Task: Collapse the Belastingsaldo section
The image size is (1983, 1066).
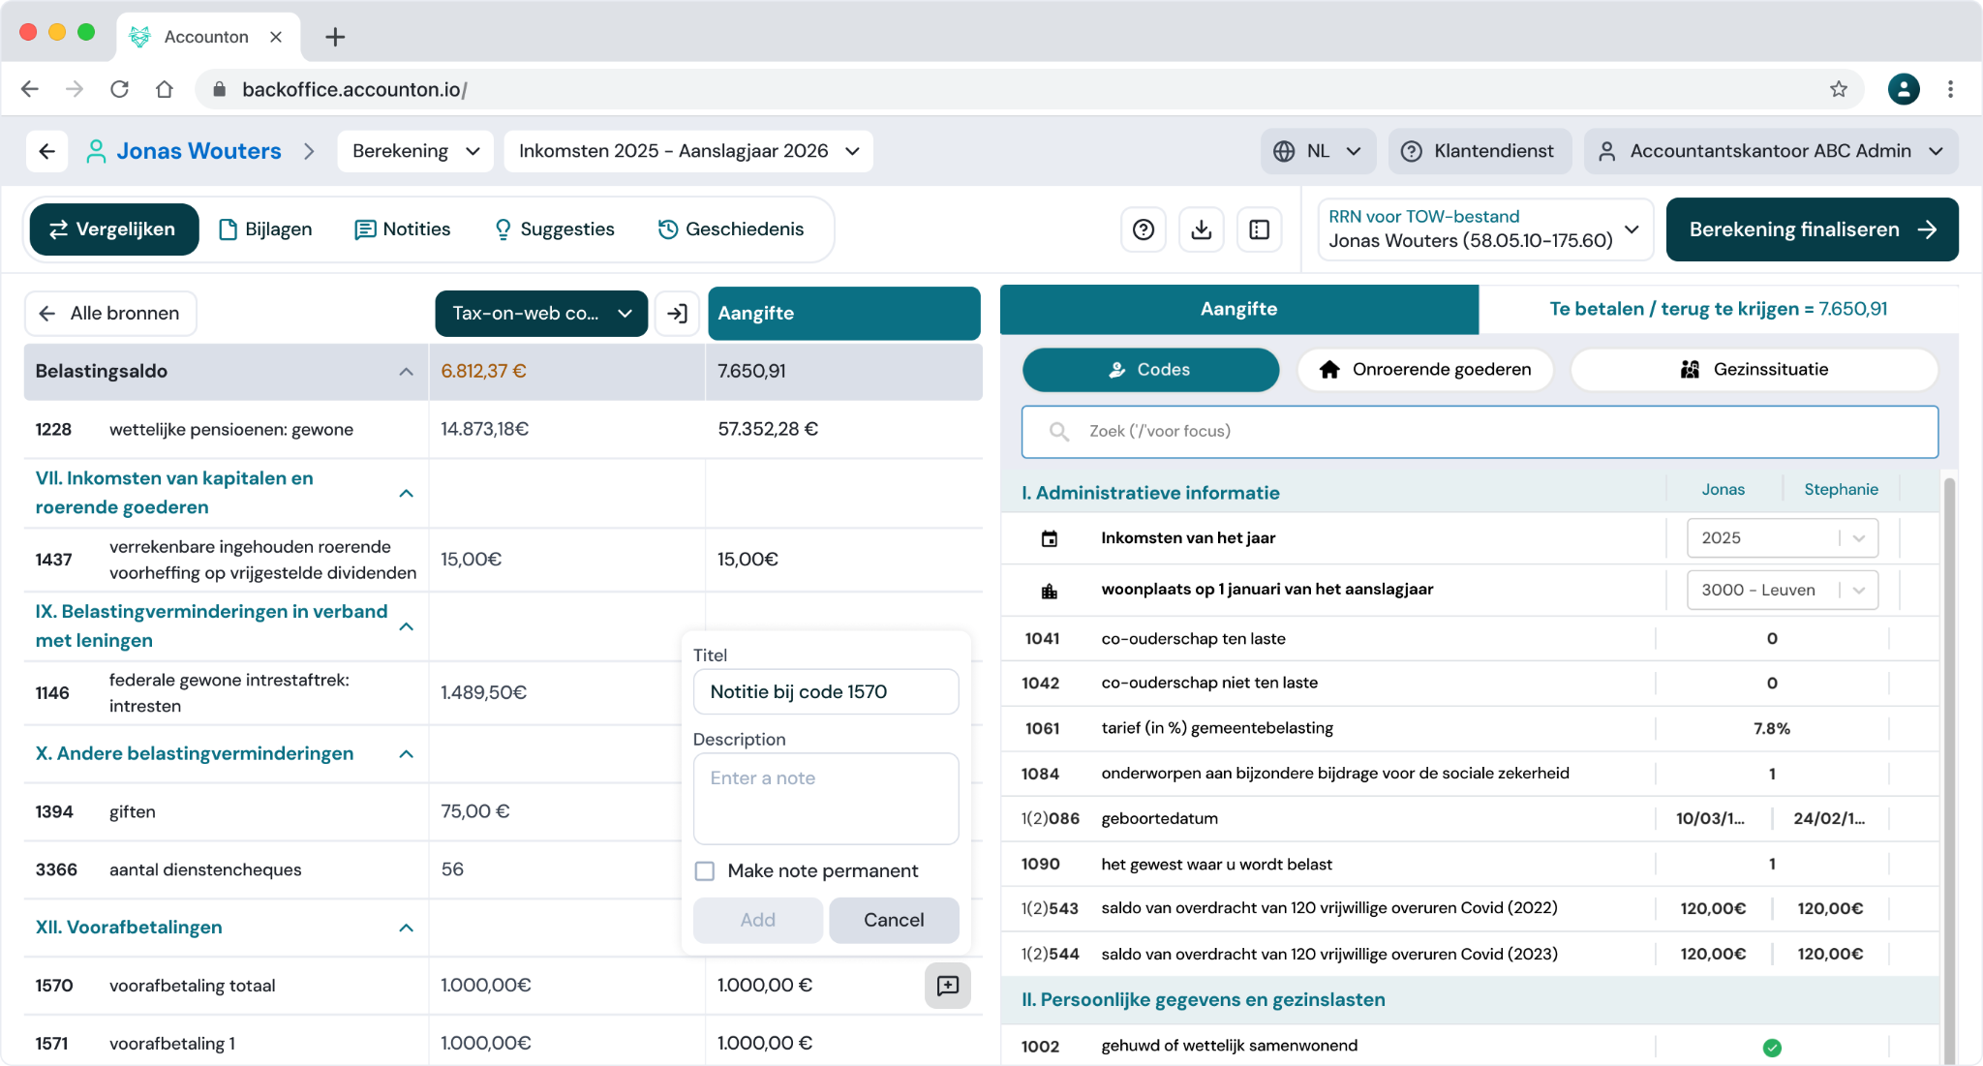Action: click(407, 372)
